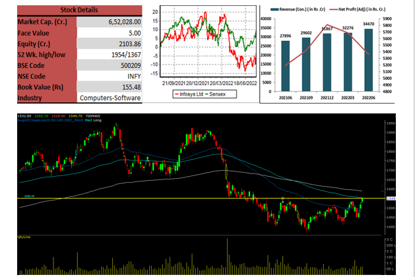Viewport: 415px width, 277px height.
Task: Click the Stock Details table header
Action: click(x=79, y=10)
